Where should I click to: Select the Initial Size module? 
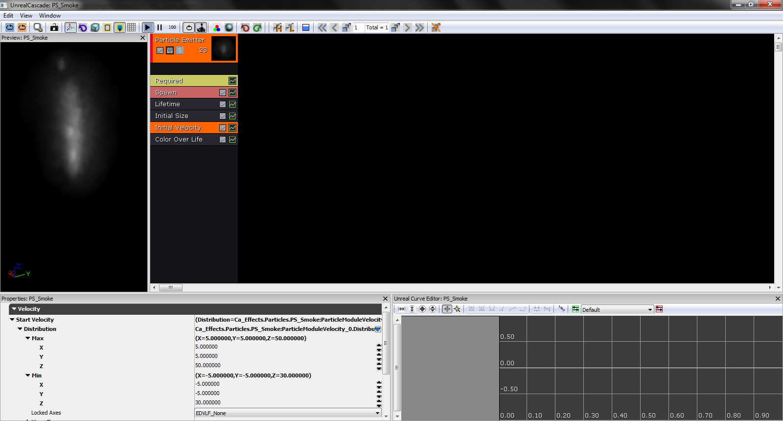coord(171,116)
